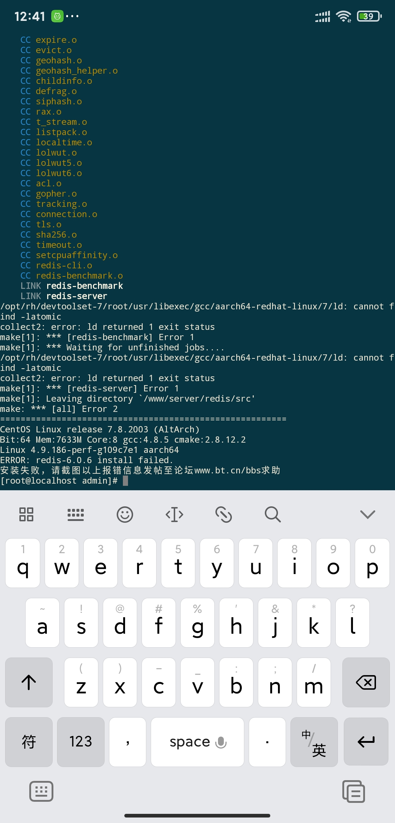Tap the enter return key

pyautogui.click(x=366, y=742)
